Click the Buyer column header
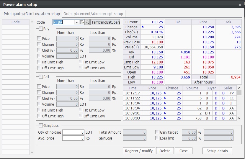 click(x=211, y=88)
